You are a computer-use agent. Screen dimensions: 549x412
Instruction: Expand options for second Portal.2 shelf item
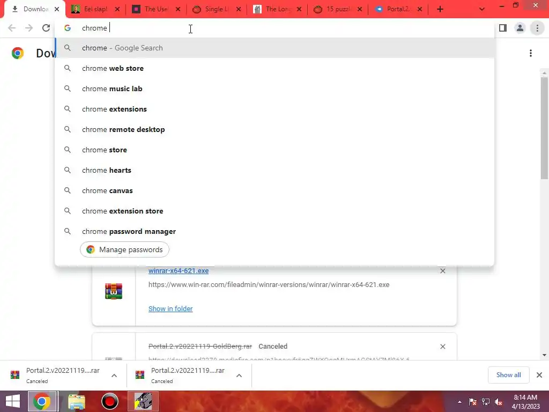coord(239,375)
